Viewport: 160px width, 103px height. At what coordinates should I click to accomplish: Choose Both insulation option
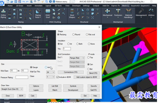tap(79, 44)
